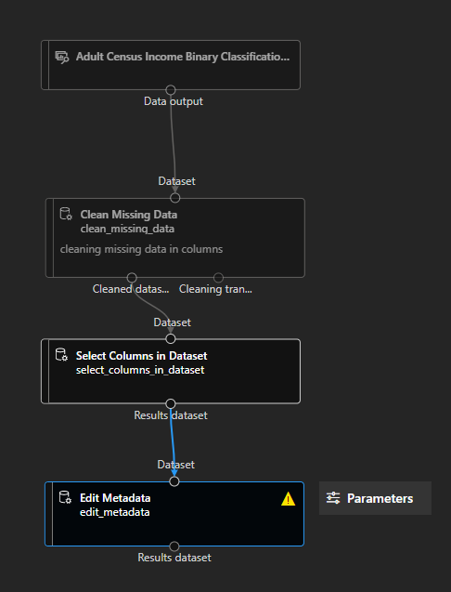Click Select Columns' Results dataset output port
The image size is (451, 592).
point(171,403)
